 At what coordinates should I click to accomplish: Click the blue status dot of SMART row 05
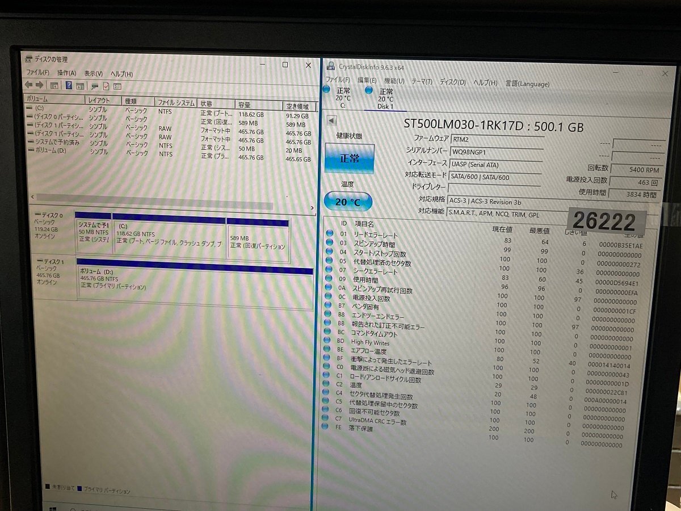329,261
